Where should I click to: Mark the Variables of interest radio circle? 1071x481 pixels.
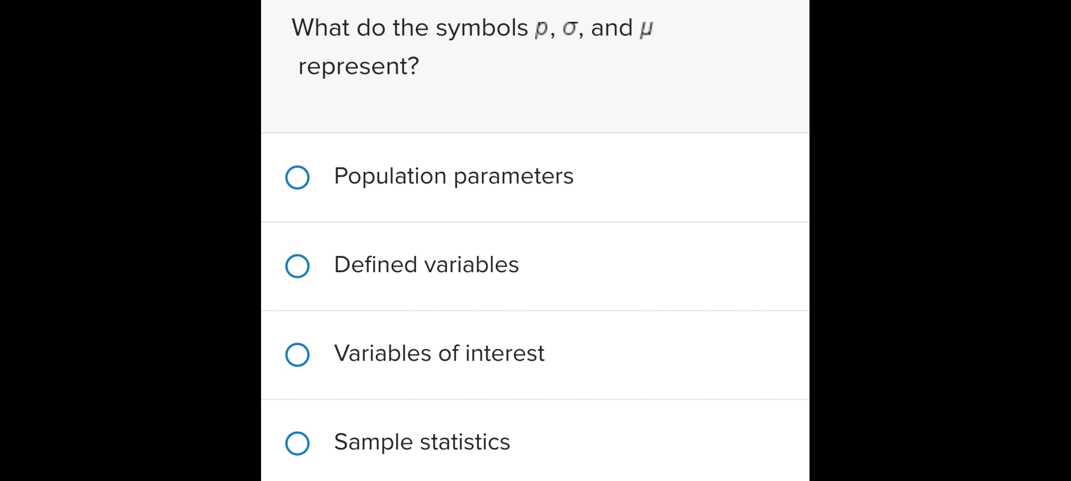point(297,355)
